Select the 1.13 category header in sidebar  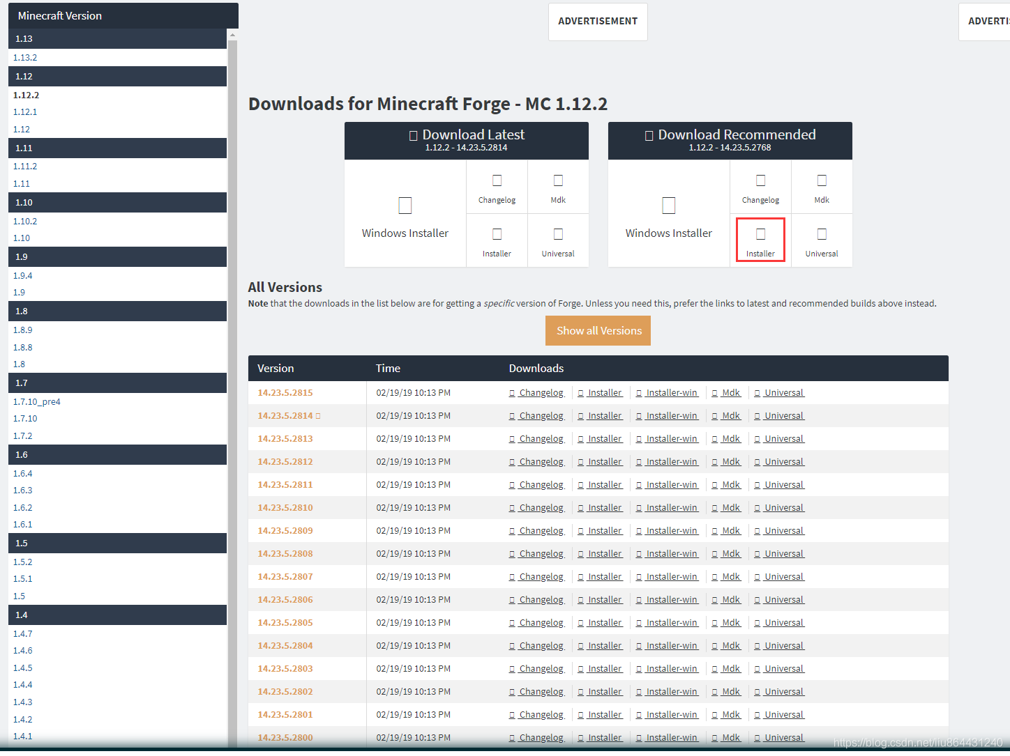(x=118, y=39)
